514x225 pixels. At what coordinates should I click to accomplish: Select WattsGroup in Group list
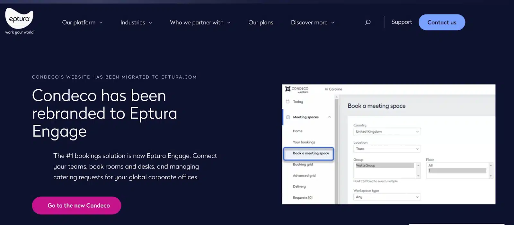(385, 166)
